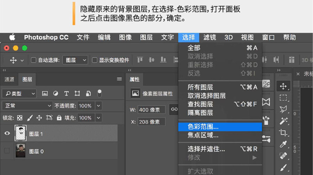
Task: Select the Rectangular Marquee tool
Action: click(x=283, y=98)
